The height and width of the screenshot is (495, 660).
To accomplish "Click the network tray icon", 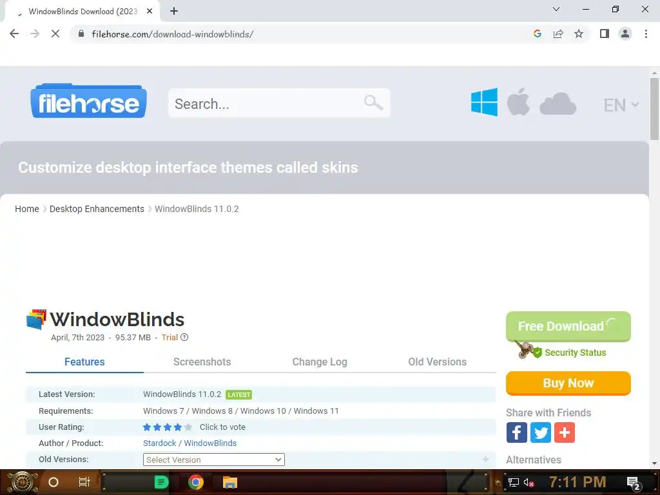I will pyautogui.click(x=513, y=482).
